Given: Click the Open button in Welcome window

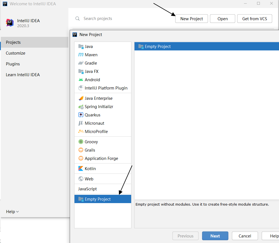Looking at the screenshot, I should click(x=222, y=19).
